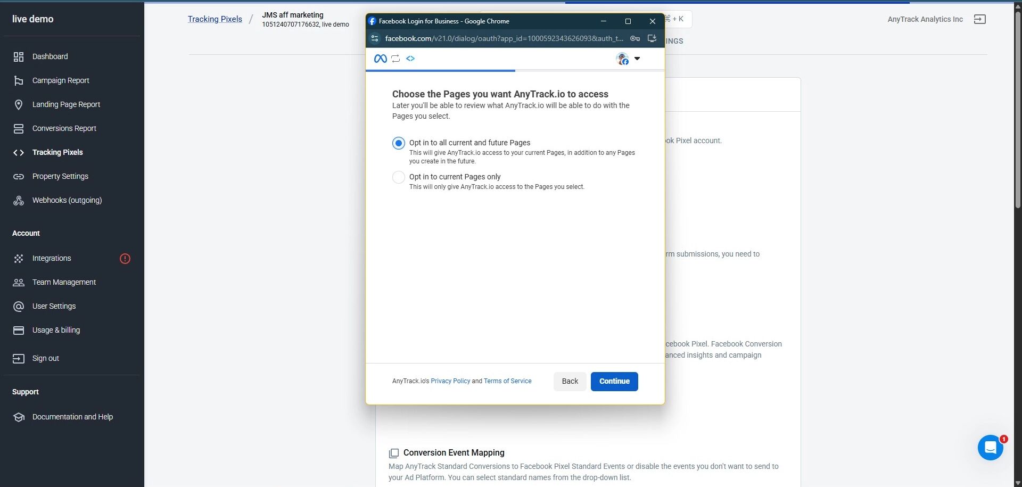Open Integrations in the sidebar
1022x487 pixels.
pos(52,259)
